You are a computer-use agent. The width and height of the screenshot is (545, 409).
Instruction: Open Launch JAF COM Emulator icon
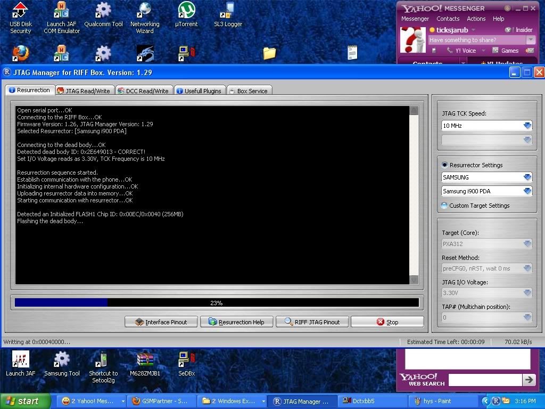click(x=62, y=18)
